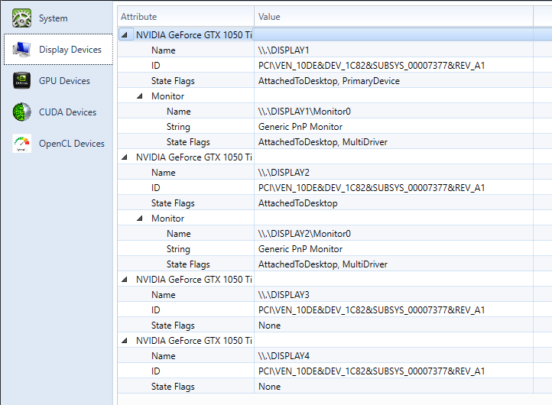Select DISPLAY2's AttachedToDesktop state flags value
This screenshot has height=405, width=552.
click(298, 203)
